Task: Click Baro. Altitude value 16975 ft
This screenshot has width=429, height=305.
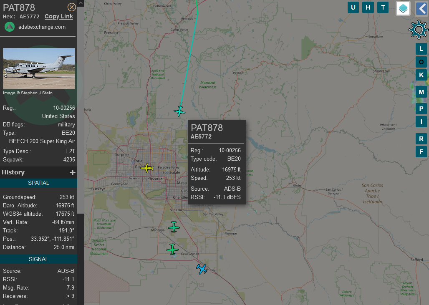Action: click(x=65, y=205)
